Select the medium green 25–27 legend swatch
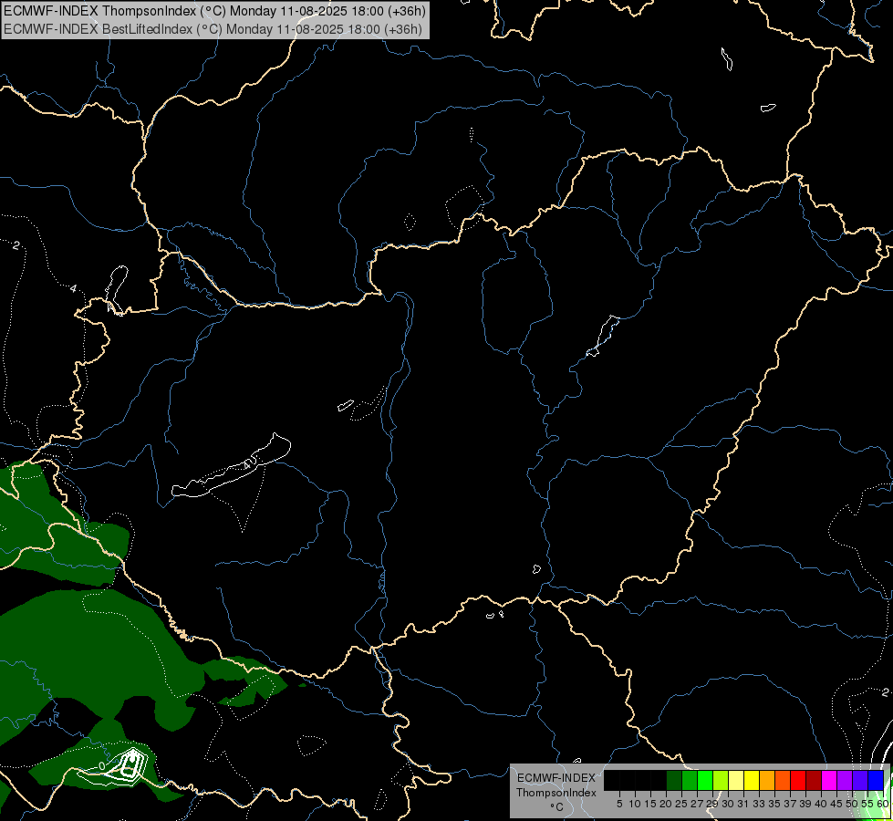 pos(689,780)
